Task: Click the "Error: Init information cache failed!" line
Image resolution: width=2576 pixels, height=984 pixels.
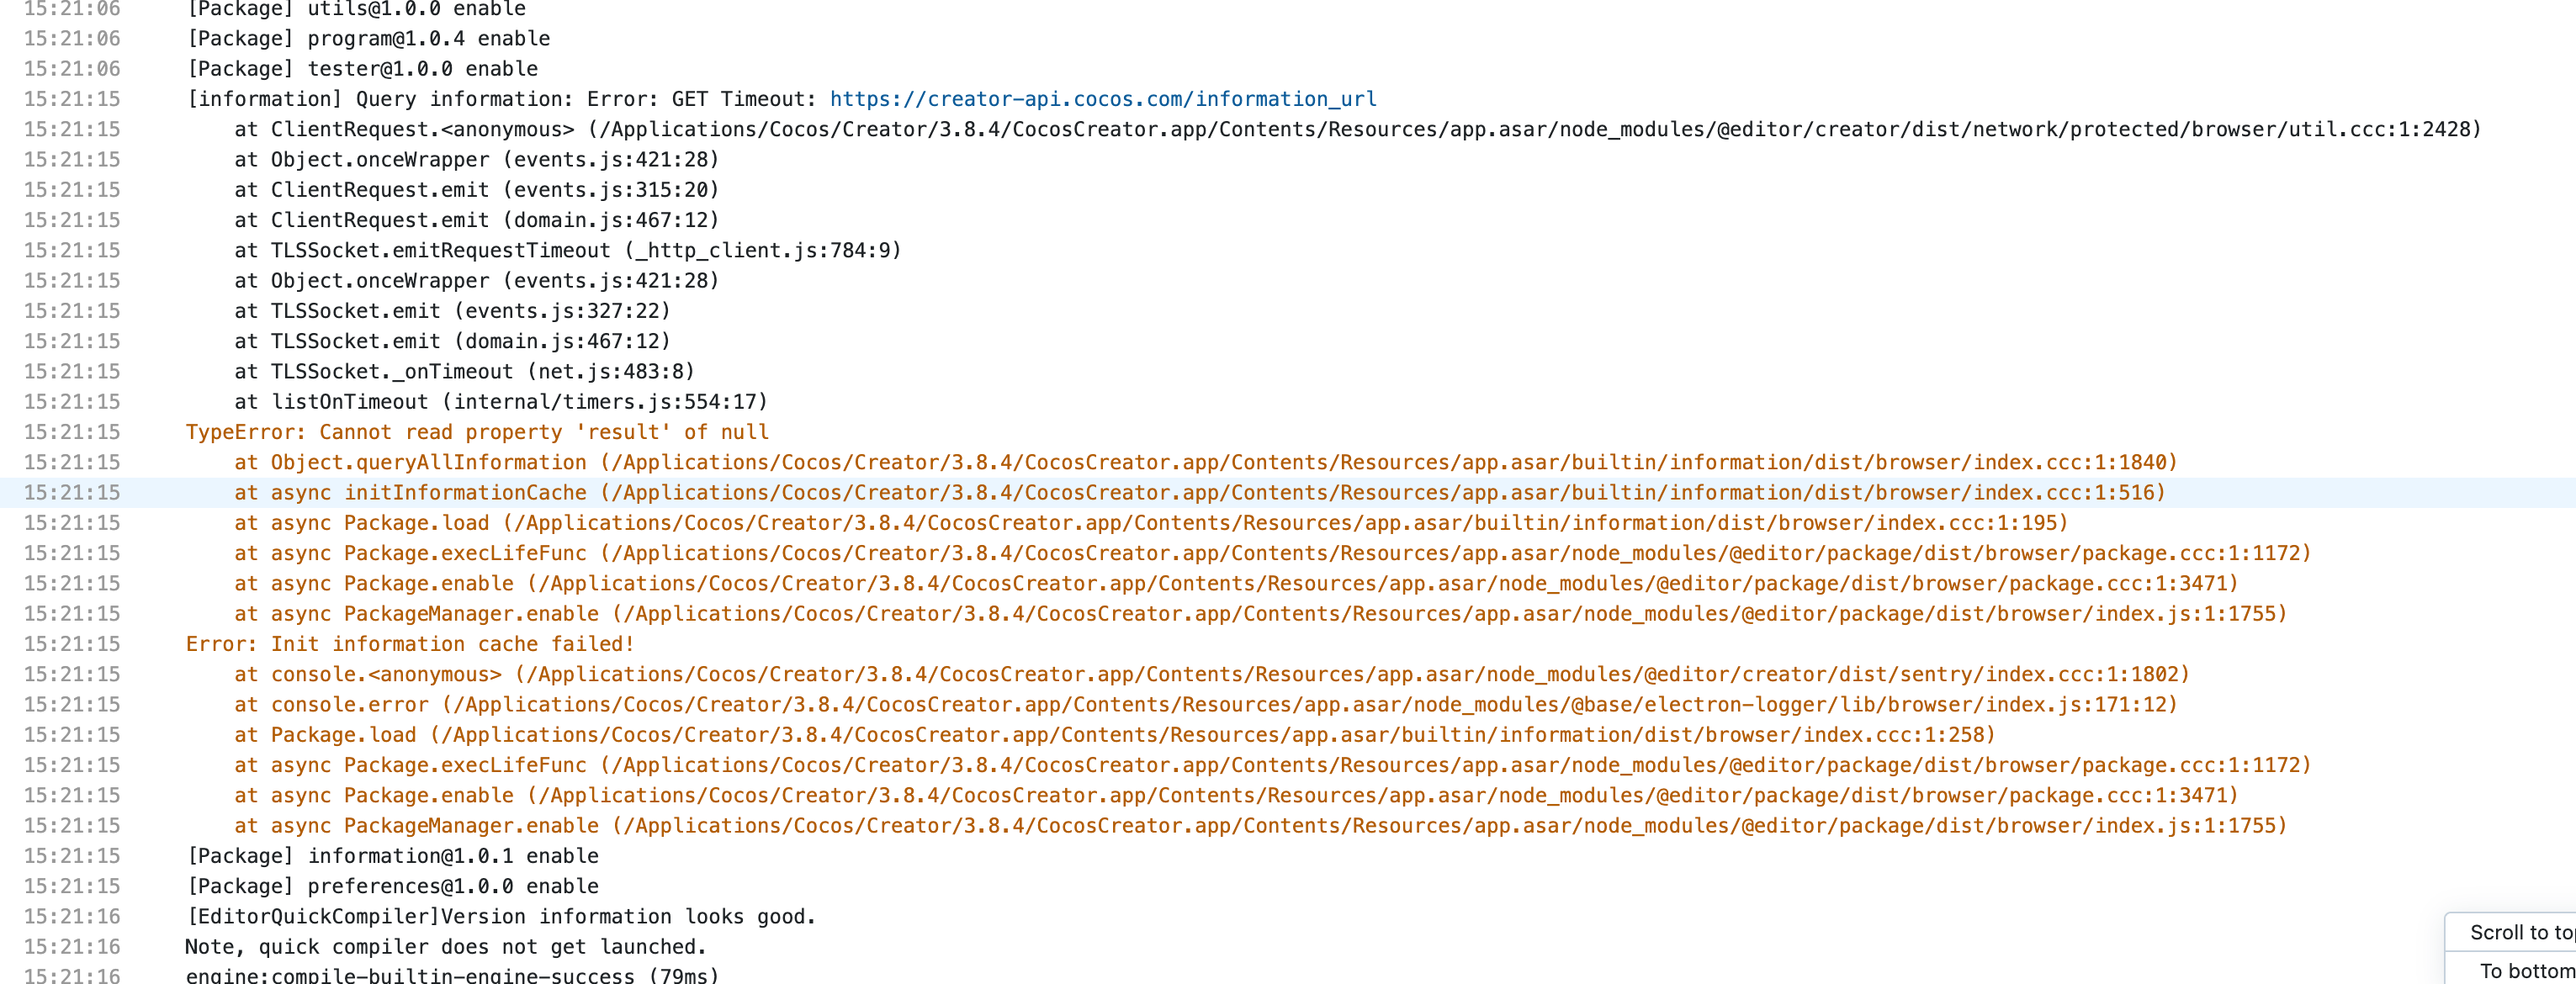Action: [x=410, y=644]
